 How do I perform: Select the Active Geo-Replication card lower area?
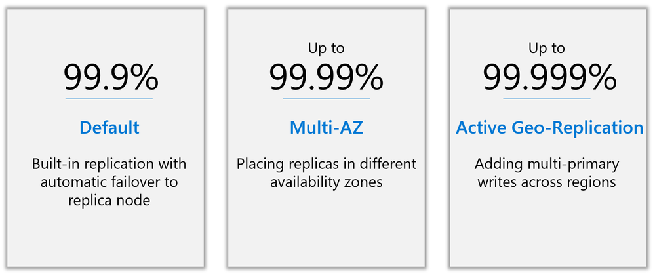pos(548,229)
